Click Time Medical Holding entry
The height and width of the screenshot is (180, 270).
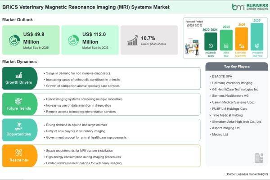coord(226,115)
